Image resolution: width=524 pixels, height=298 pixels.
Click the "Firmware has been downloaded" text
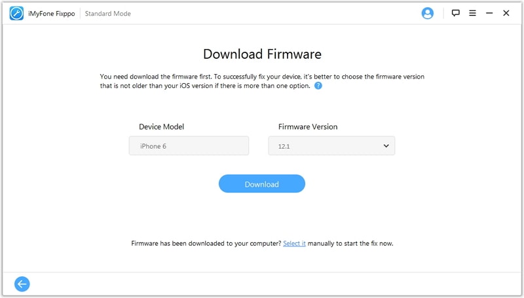click(206, 244)
